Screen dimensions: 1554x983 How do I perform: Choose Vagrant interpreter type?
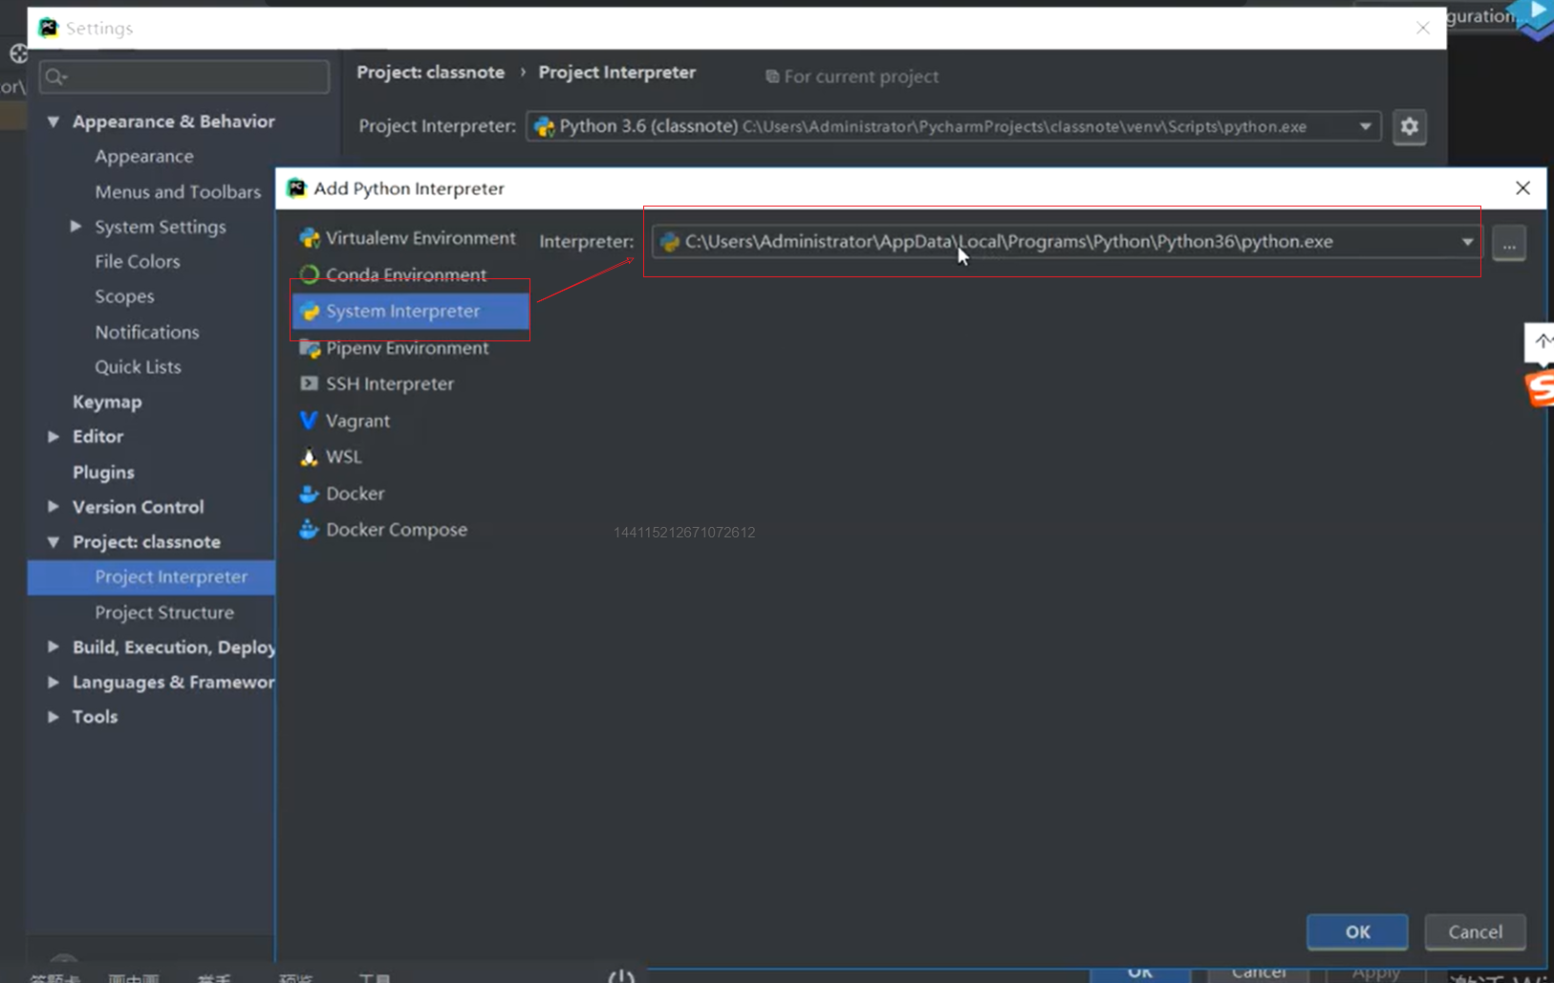pos(345,421)
